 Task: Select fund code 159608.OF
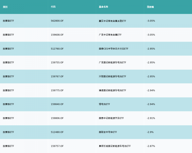57,35
